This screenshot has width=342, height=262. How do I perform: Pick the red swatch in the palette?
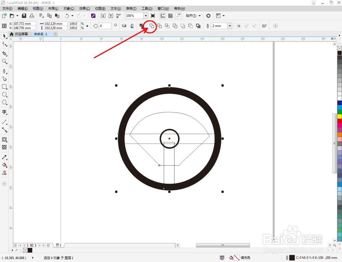[340, 121]
